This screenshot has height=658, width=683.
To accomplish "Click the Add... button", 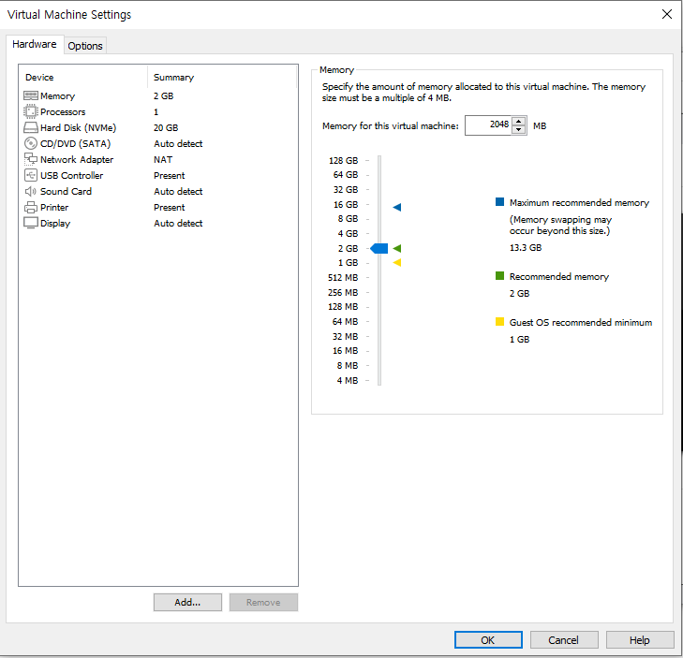I will tap(187, 602).
